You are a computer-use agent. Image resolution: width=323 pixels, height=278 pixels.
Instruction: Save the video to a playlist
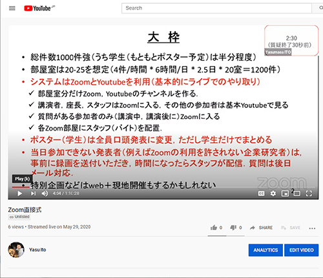tap(291, 228)
